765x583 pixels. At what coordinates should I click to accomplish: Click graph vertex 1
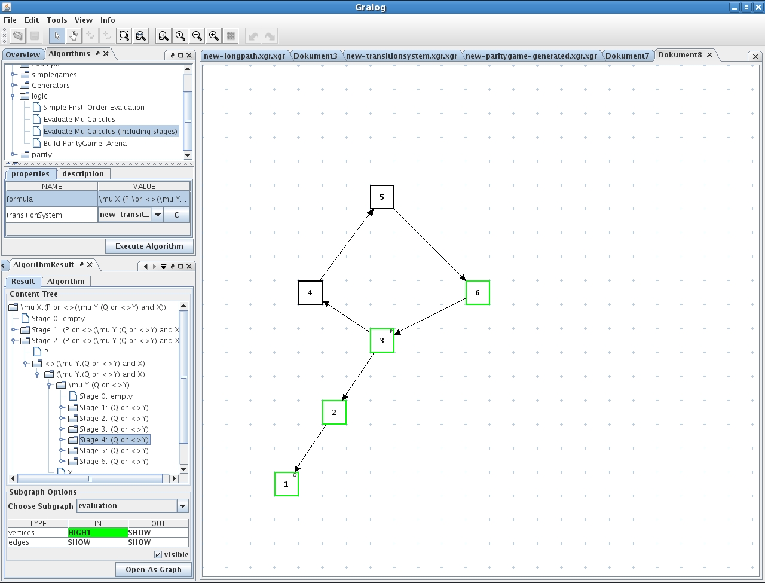point(286,484)
